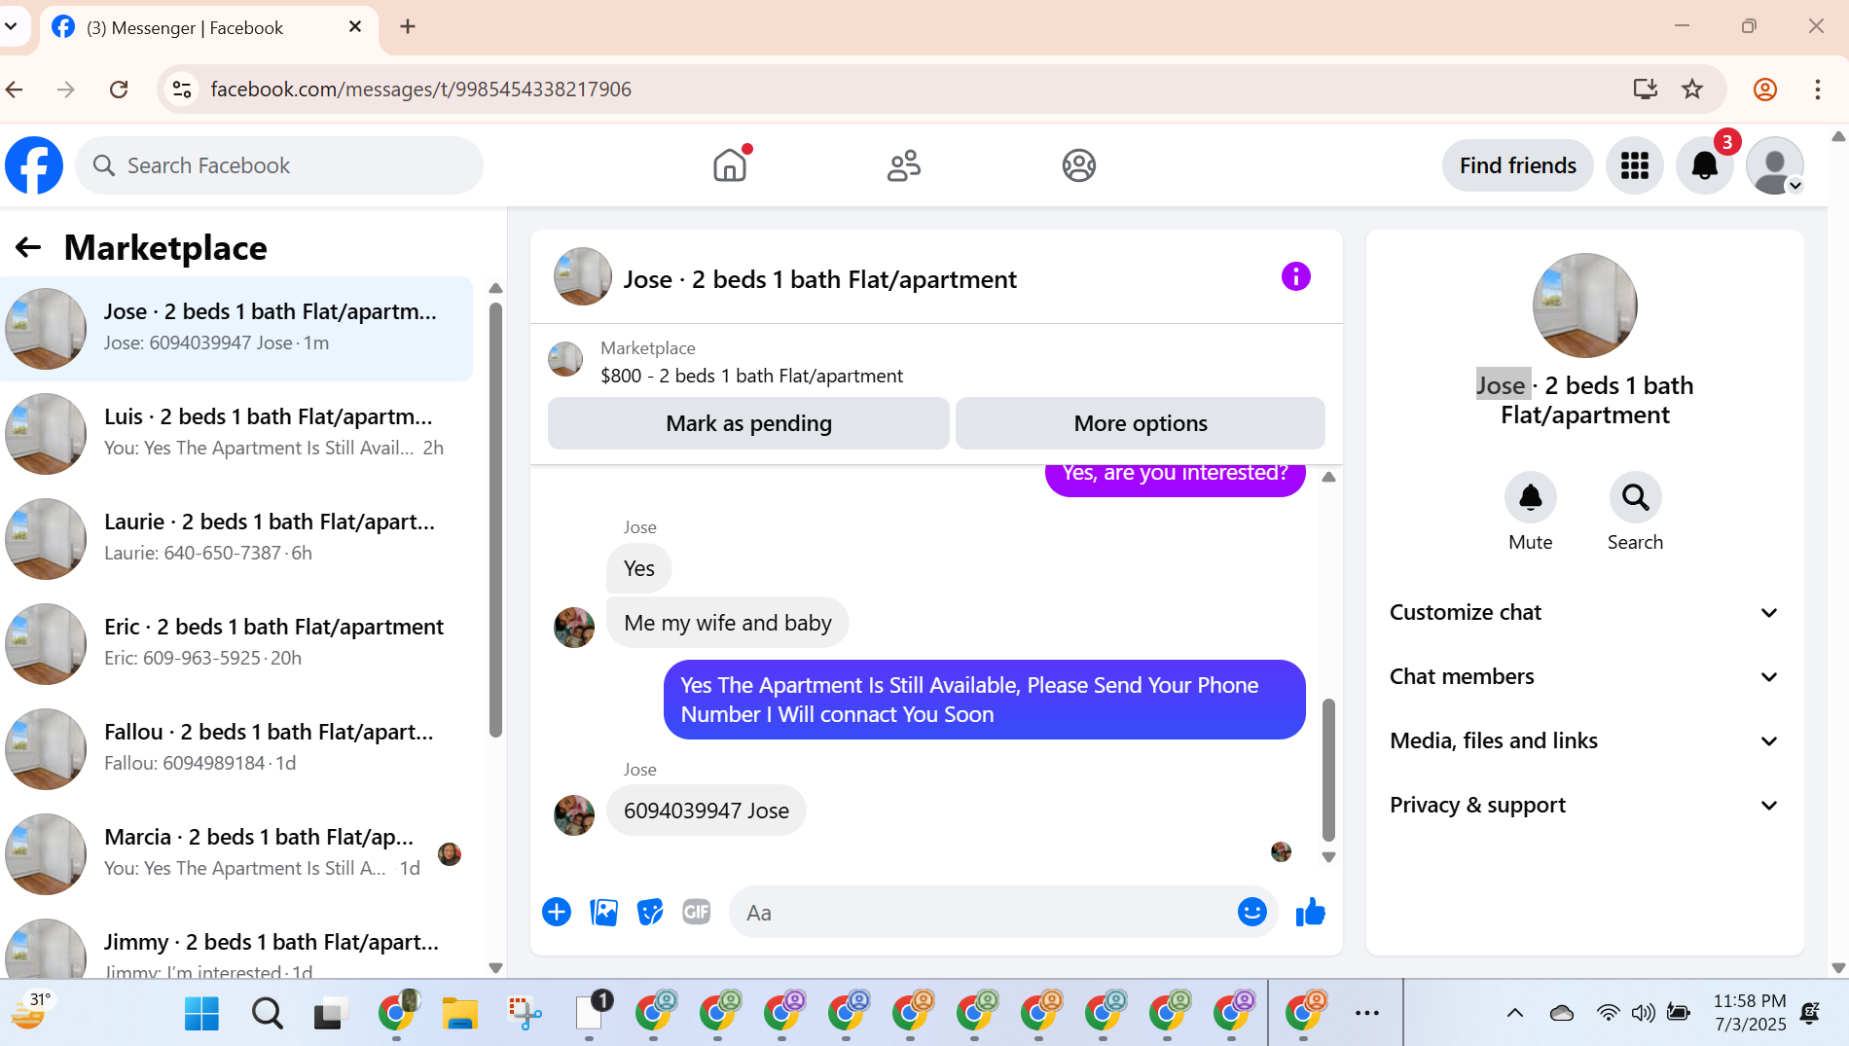
Task: Bookmark this page with the star
Action: click(x=1692, y=90)
